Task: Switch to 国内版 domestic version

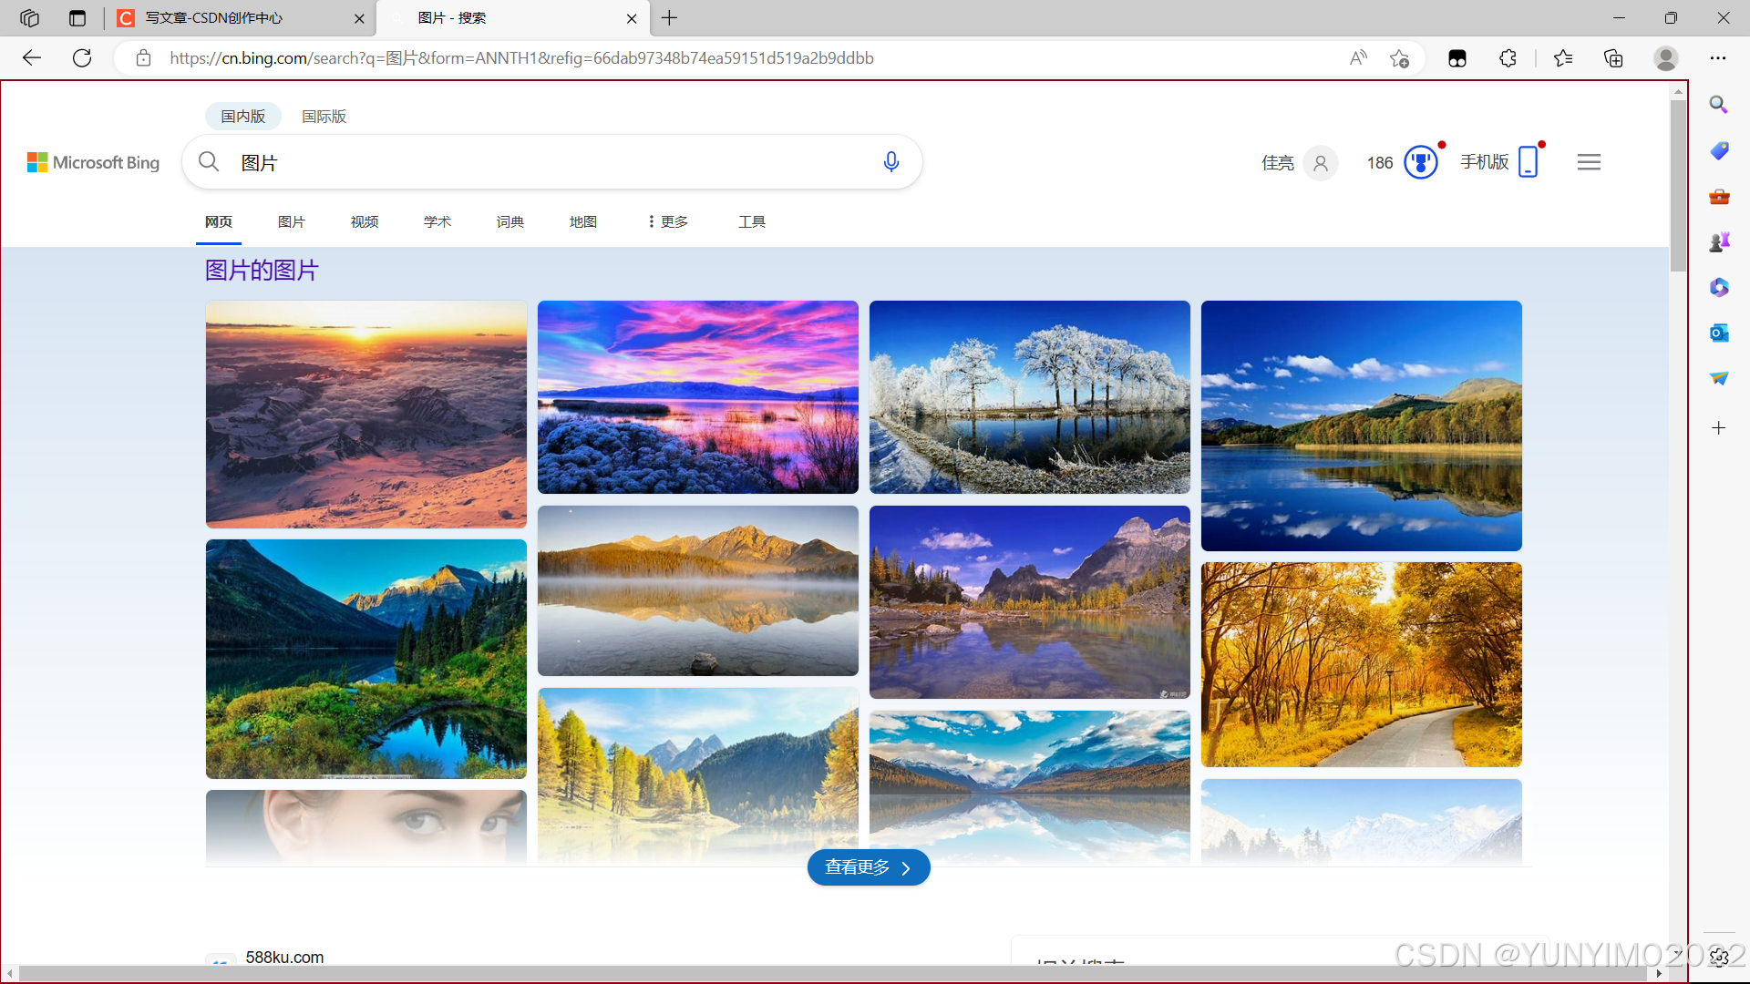Action: pyautogui.click(x=242, y=117)
